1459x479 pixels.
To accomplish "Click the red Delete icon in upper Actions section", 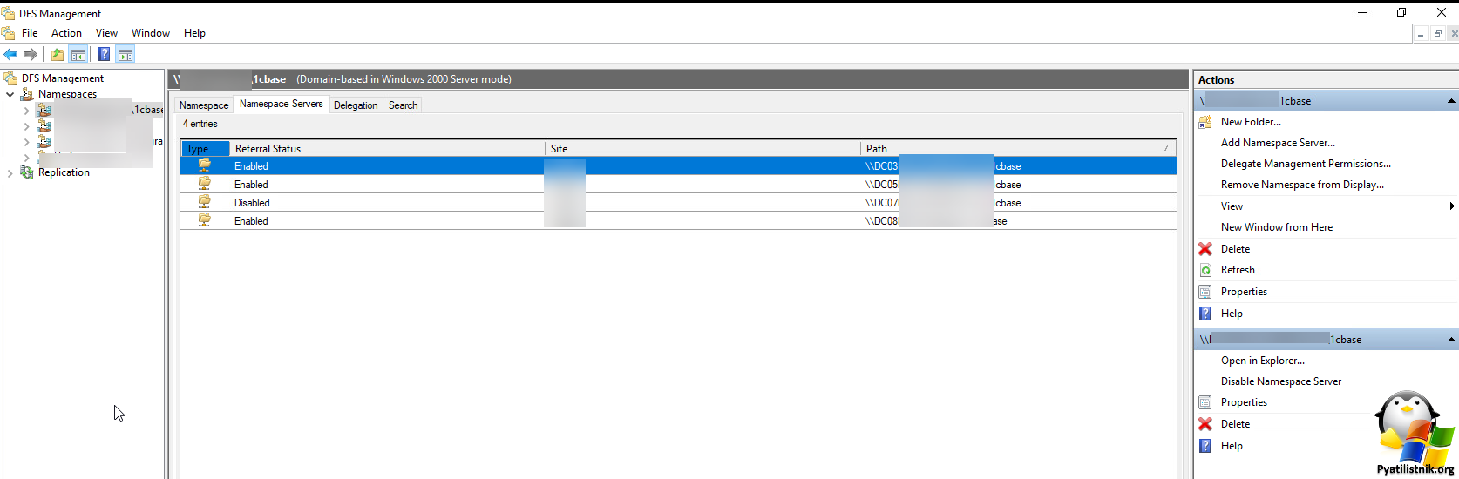I will [x=1205, y=249].
